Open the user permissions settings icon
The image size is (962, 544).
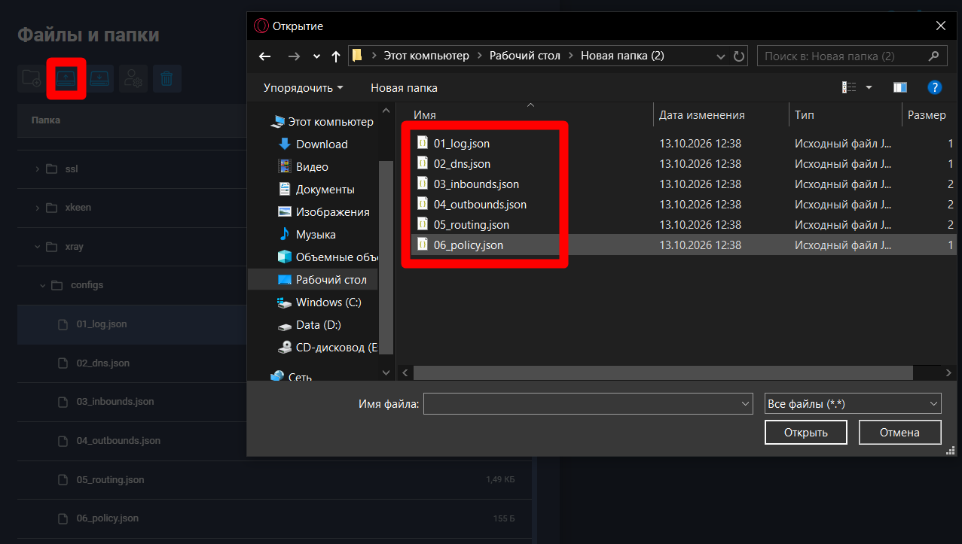[x=134, y=78]
